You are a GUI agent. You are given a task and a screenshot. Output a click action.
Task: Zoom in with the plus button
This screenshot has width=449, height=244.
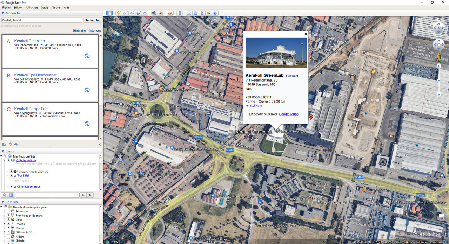tap(438, 66)
